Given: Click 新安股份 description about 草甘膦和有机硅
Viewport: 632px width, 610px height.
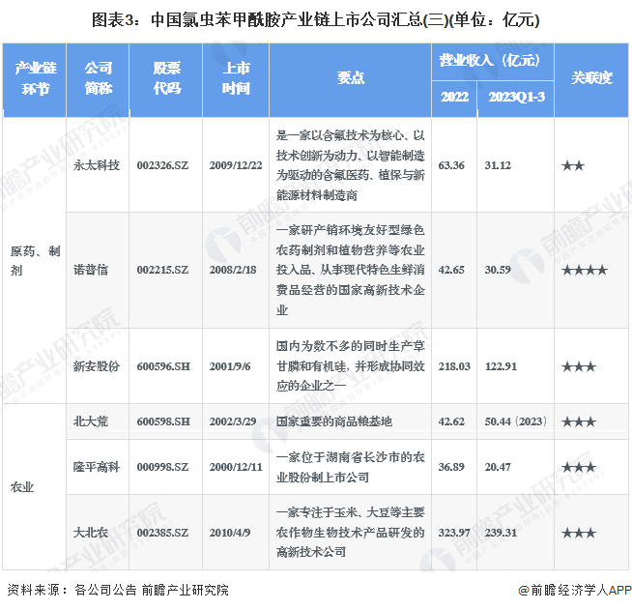Looking at the screenshot, I should click(x=350, y=366).
